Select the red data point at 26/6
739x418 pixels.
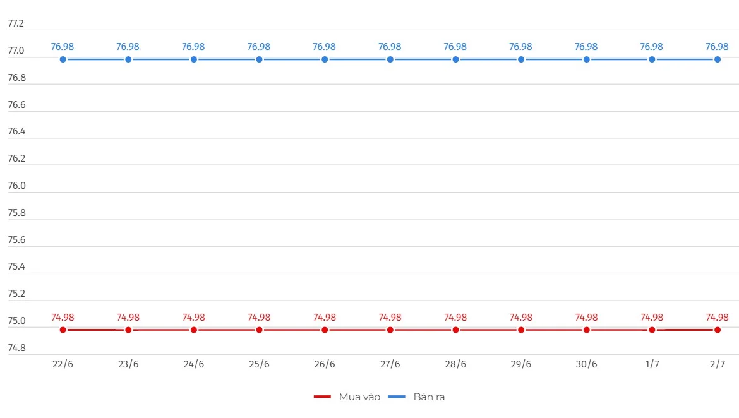pos(325,330)
